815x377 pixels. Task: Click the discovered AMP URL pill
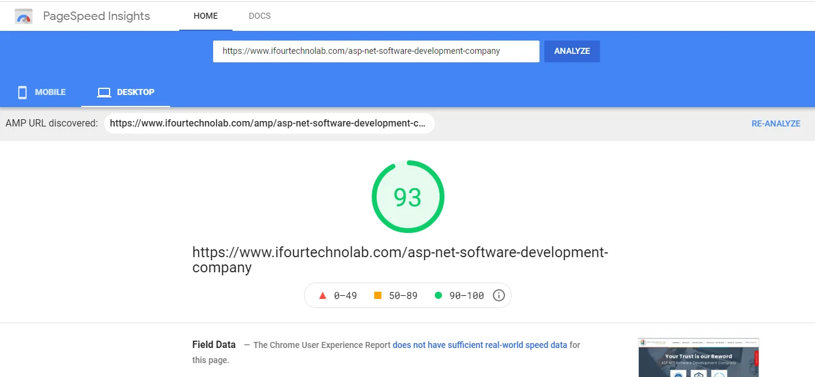click(269, 123)
